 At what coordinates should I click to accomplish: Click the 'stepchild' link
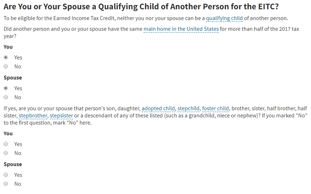188,108
